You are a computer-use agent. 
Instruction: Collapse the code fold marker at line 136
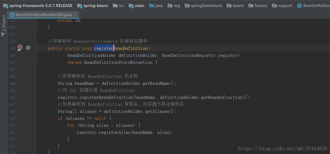click(x=36, y=27)
